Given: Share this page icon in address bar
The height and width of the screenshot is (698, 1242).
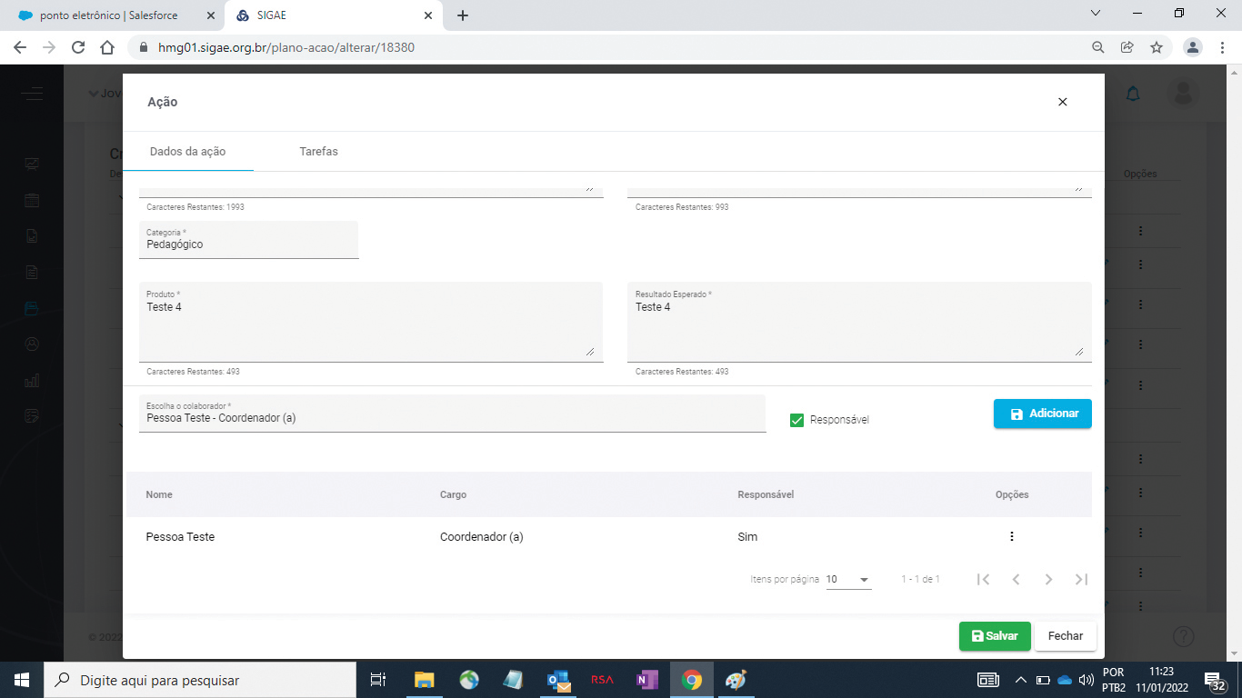Looking at the screenshot, I should [x=1127, y=47].
